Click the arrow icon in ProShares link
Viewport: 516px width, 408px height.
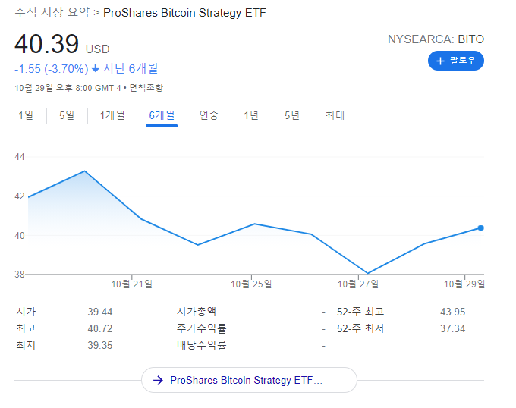159,381
